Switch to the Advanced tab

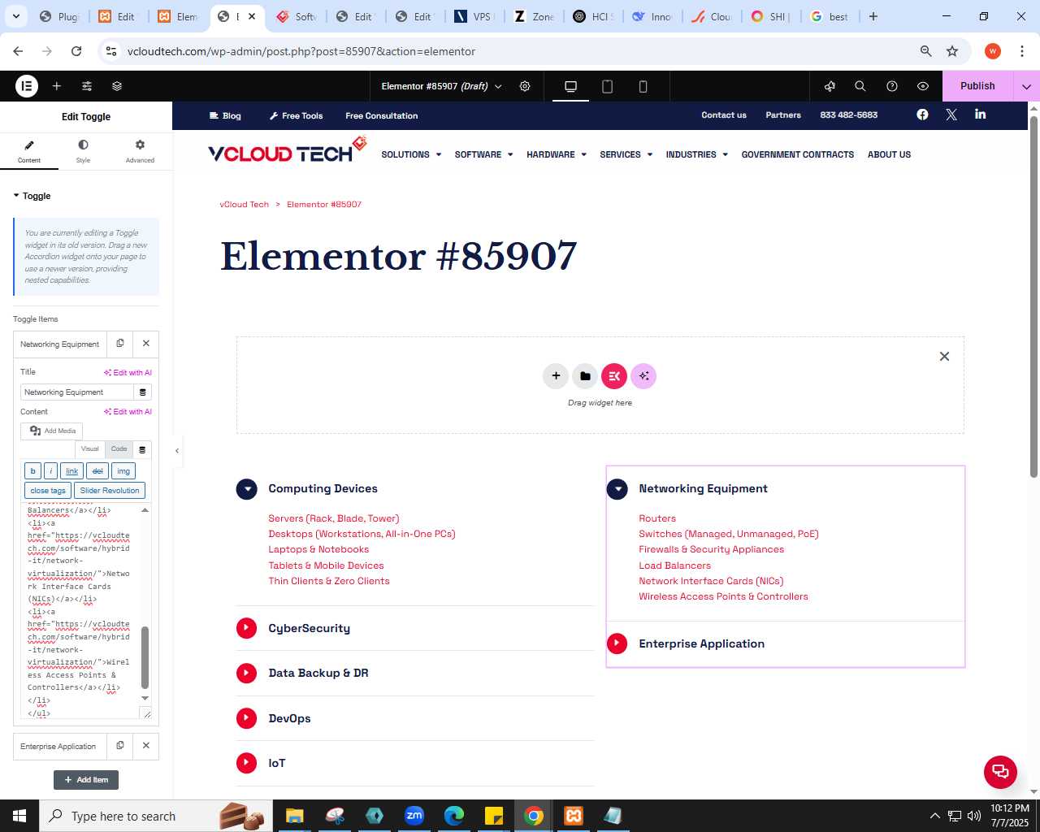click(x=140, y=151)
